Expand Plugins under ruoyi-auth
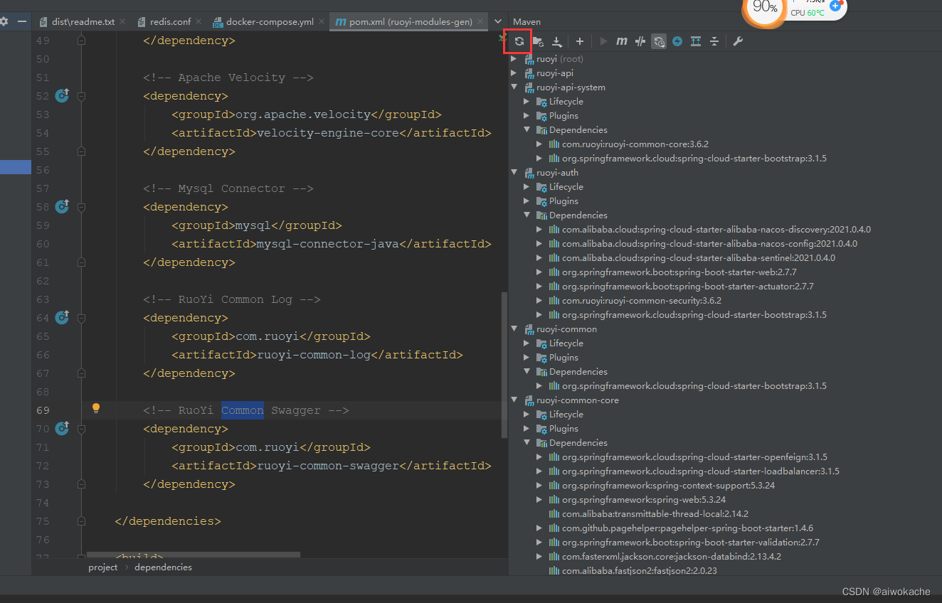This screenshot has width=942, height=603. [527, 201]
